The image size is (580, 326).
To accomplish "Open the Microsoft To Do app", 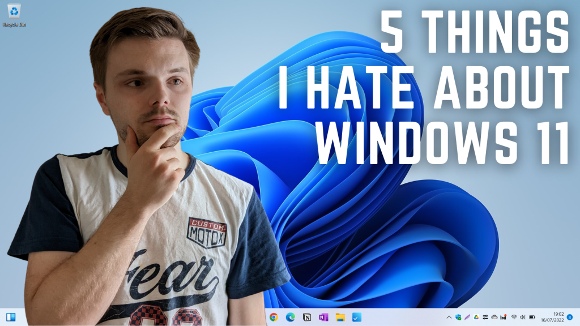I will pyautogui.click(x=356, y=318).
